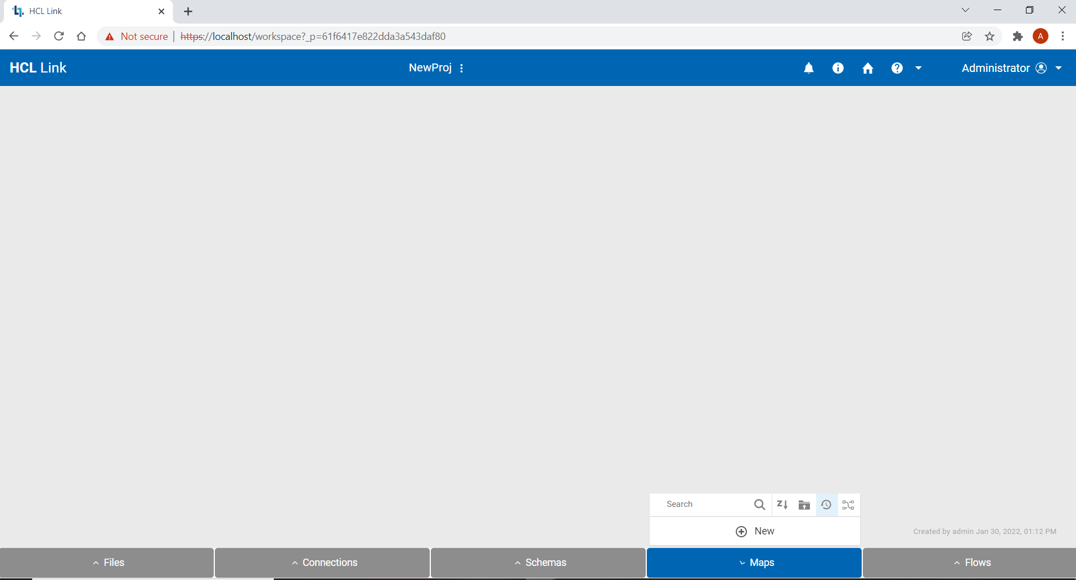Screen dimensions: 1076x580
Task: Toggle the recently-modified filter off
Action: 826,504
